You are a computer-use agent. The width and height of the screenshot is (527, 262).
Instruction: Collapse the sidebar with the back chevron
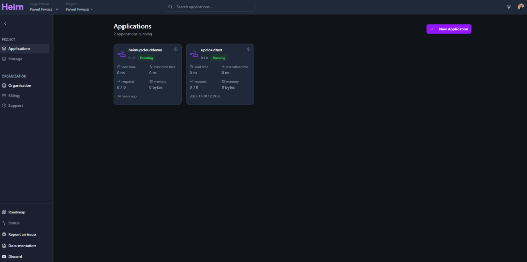[x=5, y=24]
